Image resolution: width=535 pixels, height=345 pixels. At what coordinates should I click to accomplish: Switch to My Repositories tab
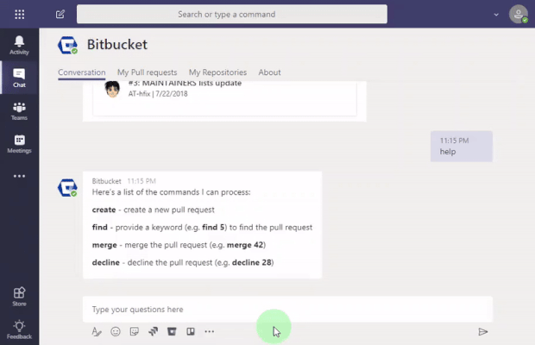tap(217, 72)
